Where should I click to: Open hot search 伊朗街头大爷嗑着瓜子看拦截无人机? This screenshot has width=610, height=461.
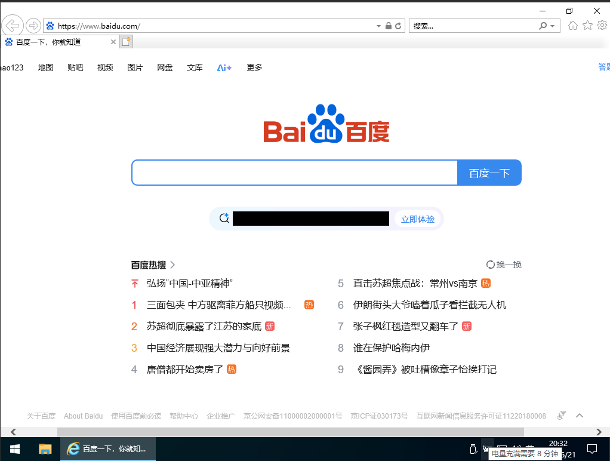(430, 305)
